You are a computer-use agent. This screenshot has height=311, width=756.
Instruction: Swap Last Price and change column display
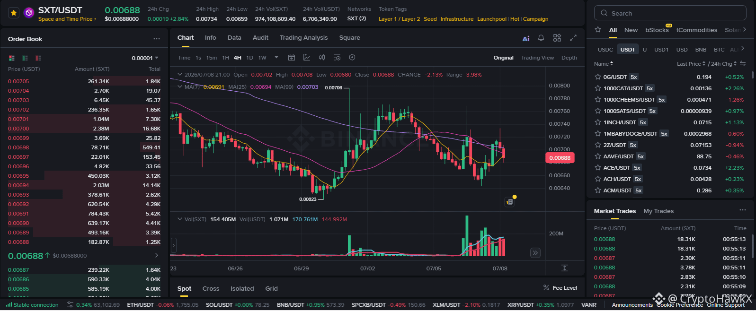[743, 64]
